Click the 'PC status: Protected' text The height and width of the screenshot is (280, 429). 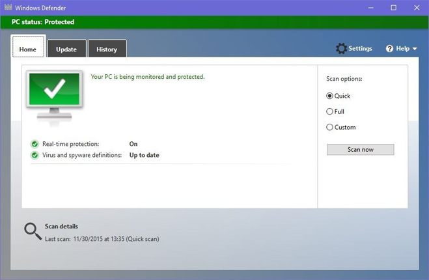tap(43, 22)
